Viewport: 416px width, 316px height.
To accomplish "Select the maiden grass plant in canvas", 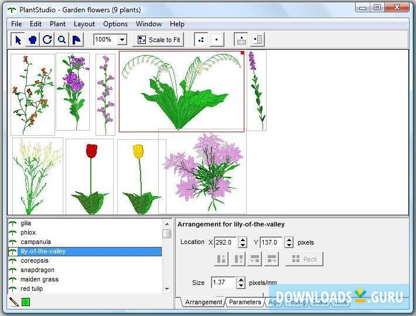I will coord(37,176).
